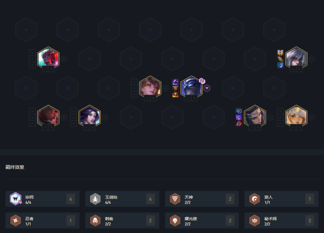The height and width of the screenshot is (233, 324).
Task: Click the purple 宗师 hexagon beside blue-masked champion
Action: tap(207, 88)
